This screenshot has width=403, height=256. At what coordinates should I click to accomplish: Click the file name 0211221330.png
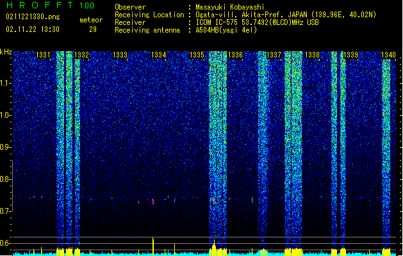pyautogui.click(x=33, y=17)
